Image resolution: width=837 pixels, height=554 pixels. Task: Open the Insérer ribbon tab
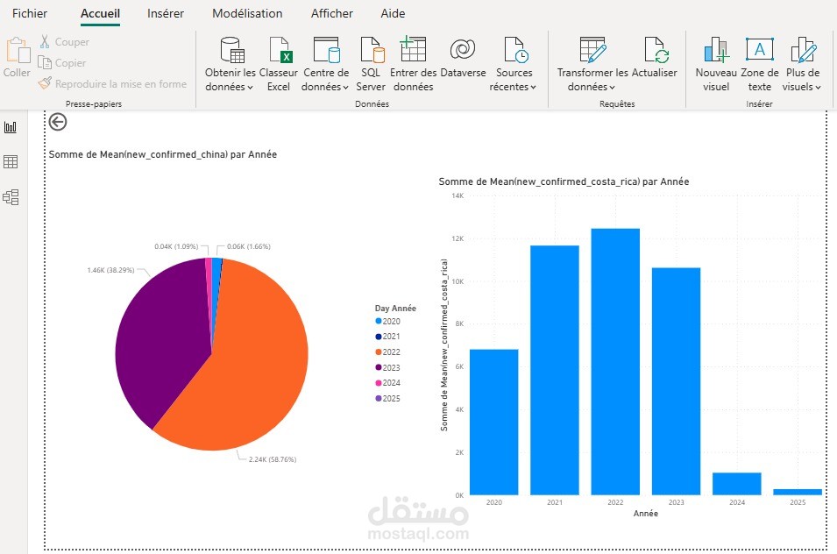pos(166,14)
